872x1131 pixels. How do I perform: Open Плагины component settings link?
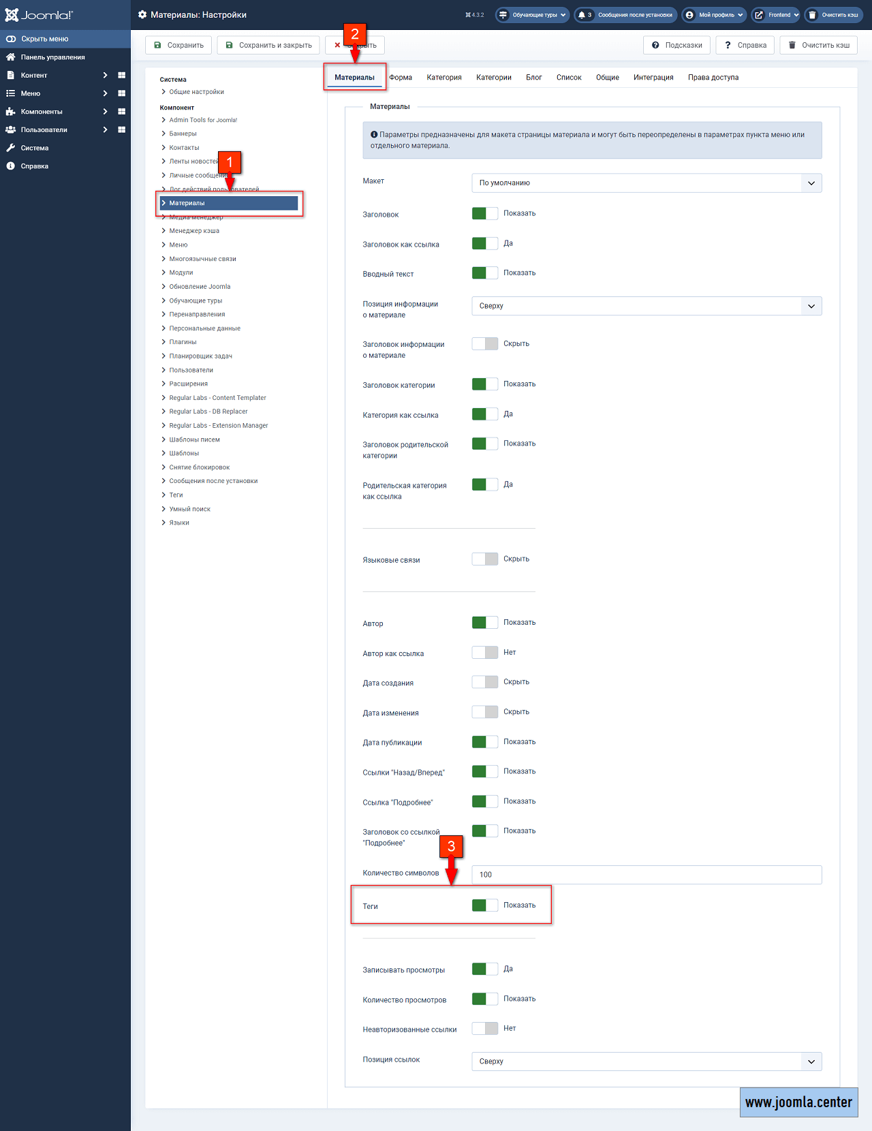pos(183,342)
